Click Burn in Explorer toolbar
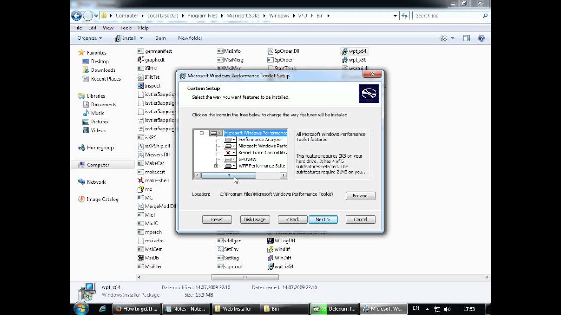Image resolution: width=561 pixels, height=315 pixels. pos(160,38)
